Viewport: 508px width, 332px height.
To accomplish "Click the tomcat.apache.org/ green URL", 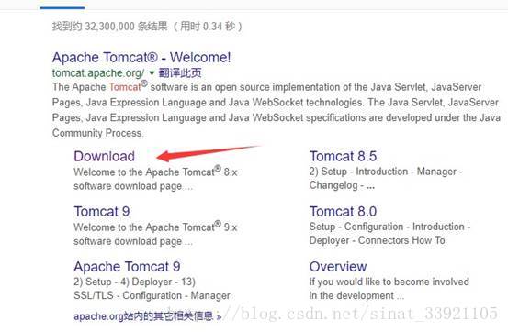I will click(98, 73).
